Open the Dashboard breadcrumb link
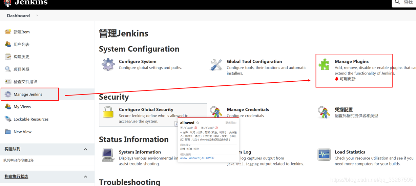This screenshot has height=186, width=416. [18, 16]
